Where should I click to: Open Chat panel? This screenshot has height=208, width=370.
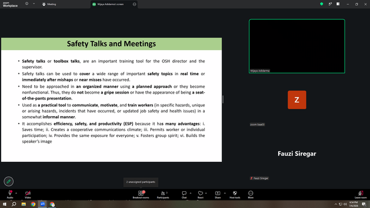tap(184, 194)
